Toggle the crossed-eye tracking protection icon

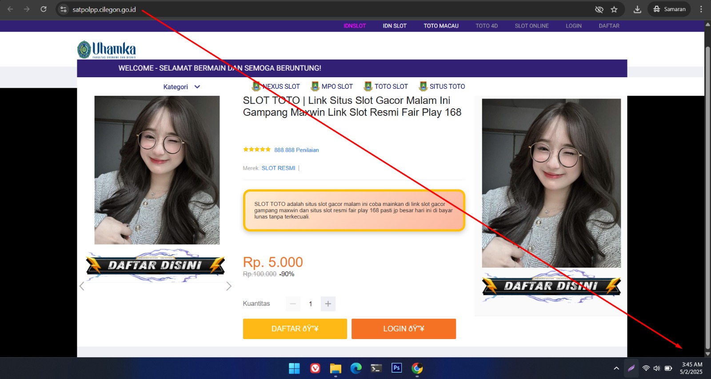[x=599, y=9]
